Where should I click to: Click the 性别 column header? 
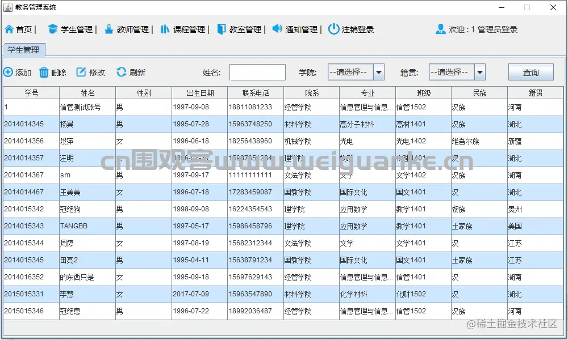(144, 93)
